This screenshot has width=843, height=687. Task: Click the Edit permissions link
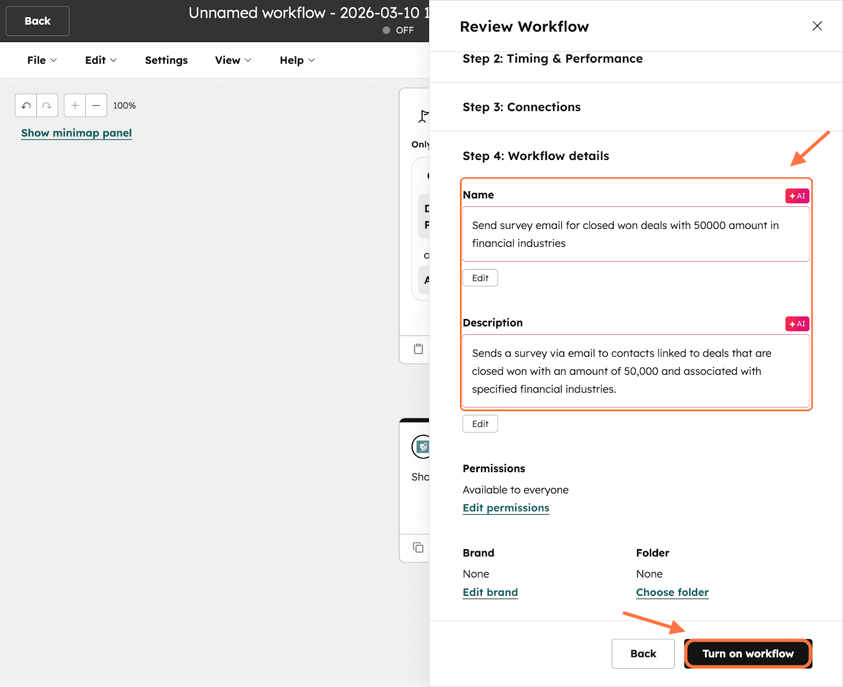[x=505, y=508]
